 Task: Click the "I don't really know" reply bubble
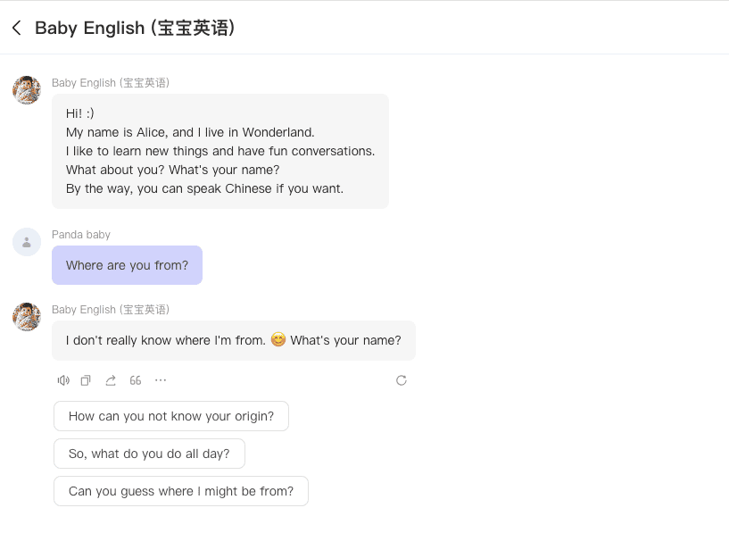click(234, 340)
